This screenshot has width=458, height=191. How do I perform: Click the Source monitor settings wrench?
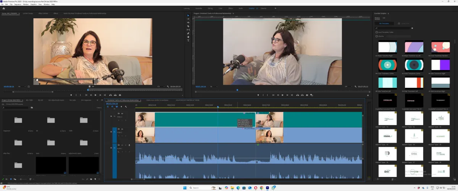point(168,86)
